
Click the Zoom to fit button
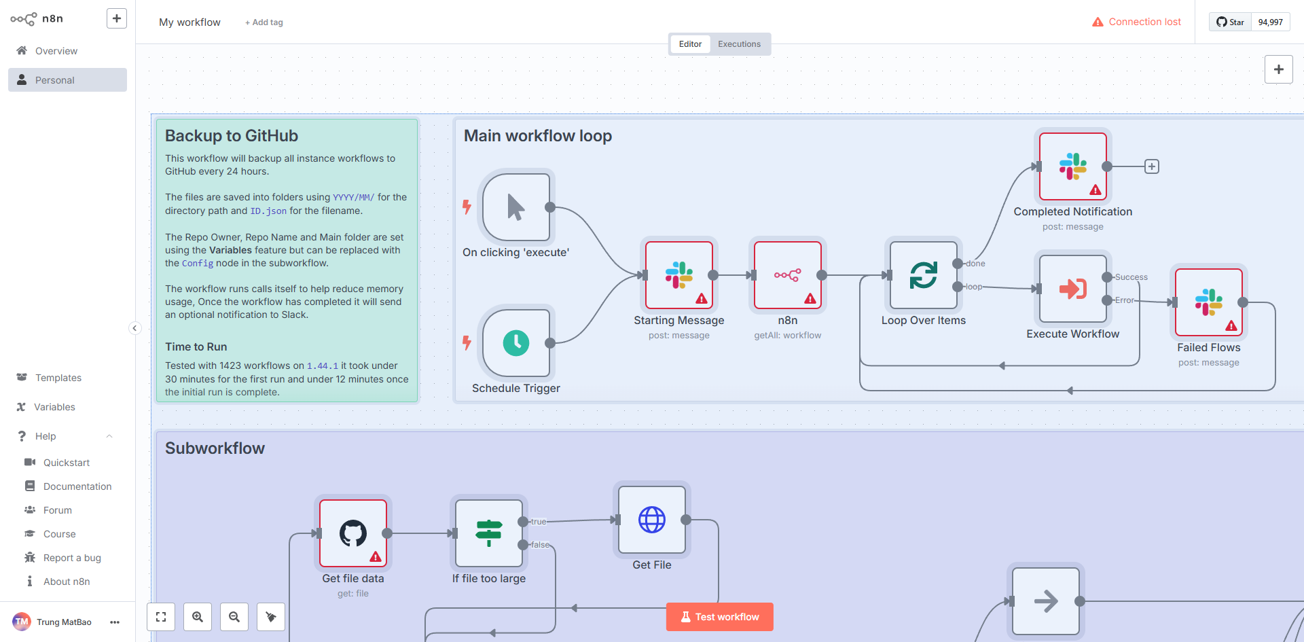point(161,617)
